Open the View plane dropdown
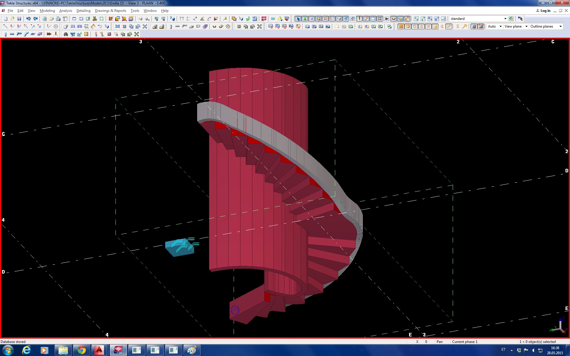The width and height of the screenshot is (570, 356). tap(526, 26)
